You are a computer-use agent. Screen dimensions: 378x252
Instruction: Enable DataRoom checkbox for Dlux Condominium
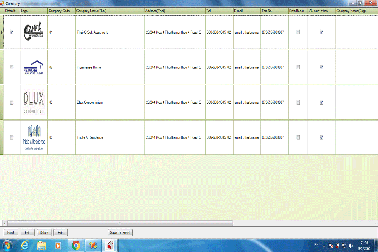pos(298,102)
